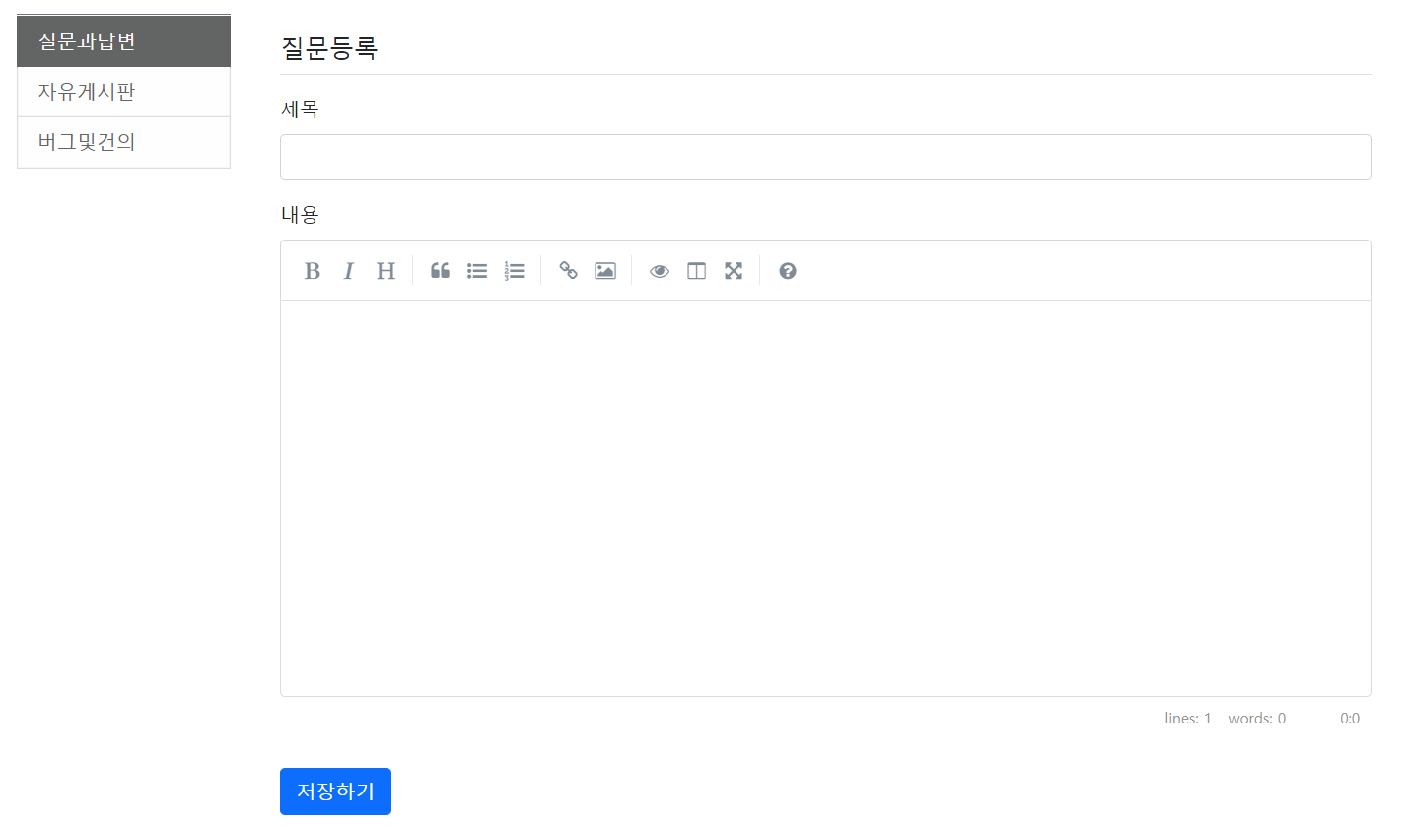
Task: Apply italic formatting in the editor
Action: pos(348,271)
